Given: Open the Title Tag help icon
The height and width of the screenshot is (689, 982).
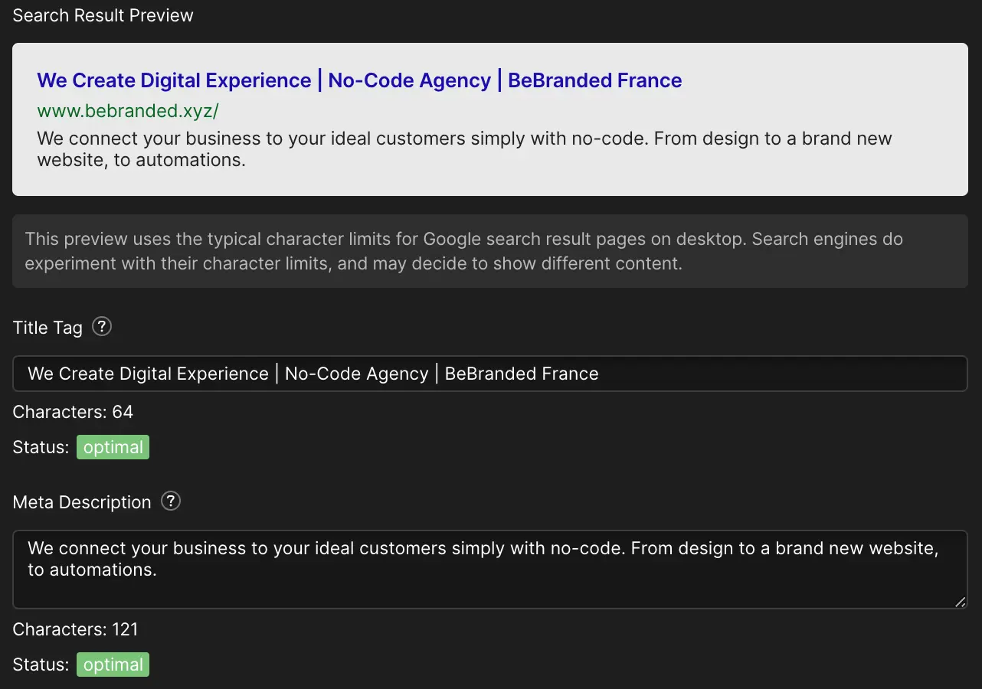Looking at the screenshot, I should 102,327.
